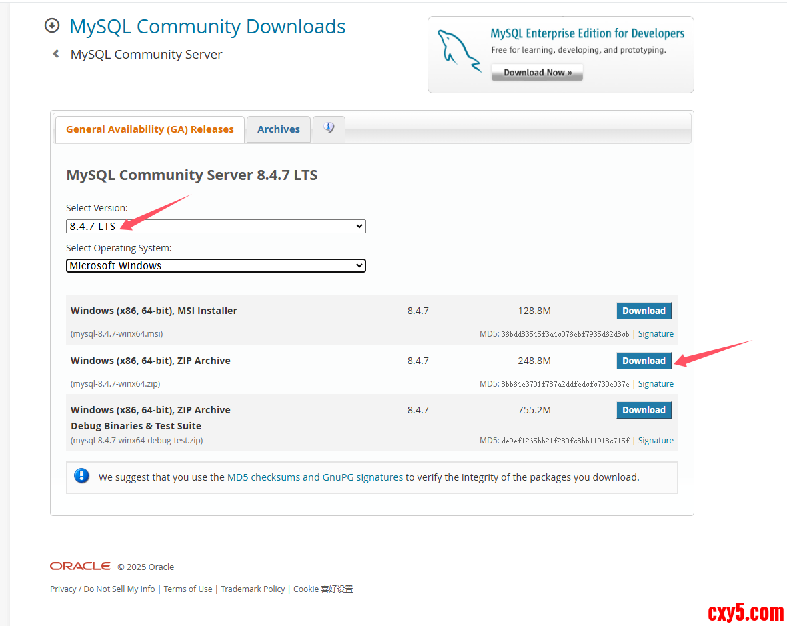
Task: Open the Select Version dropdown
Action: pyautogui.click(x=216, y=226)
